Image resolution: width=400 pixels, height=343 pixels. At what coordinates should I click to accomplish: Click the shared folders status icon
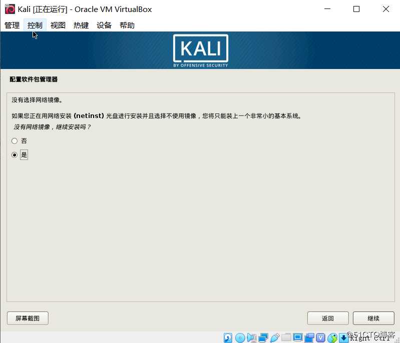(286, 337)
